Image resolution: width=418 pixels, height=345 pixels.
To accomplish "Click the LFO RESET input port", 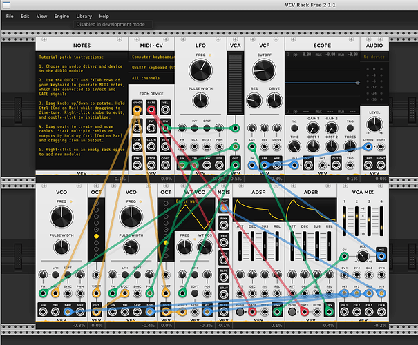I will [207, 147].
